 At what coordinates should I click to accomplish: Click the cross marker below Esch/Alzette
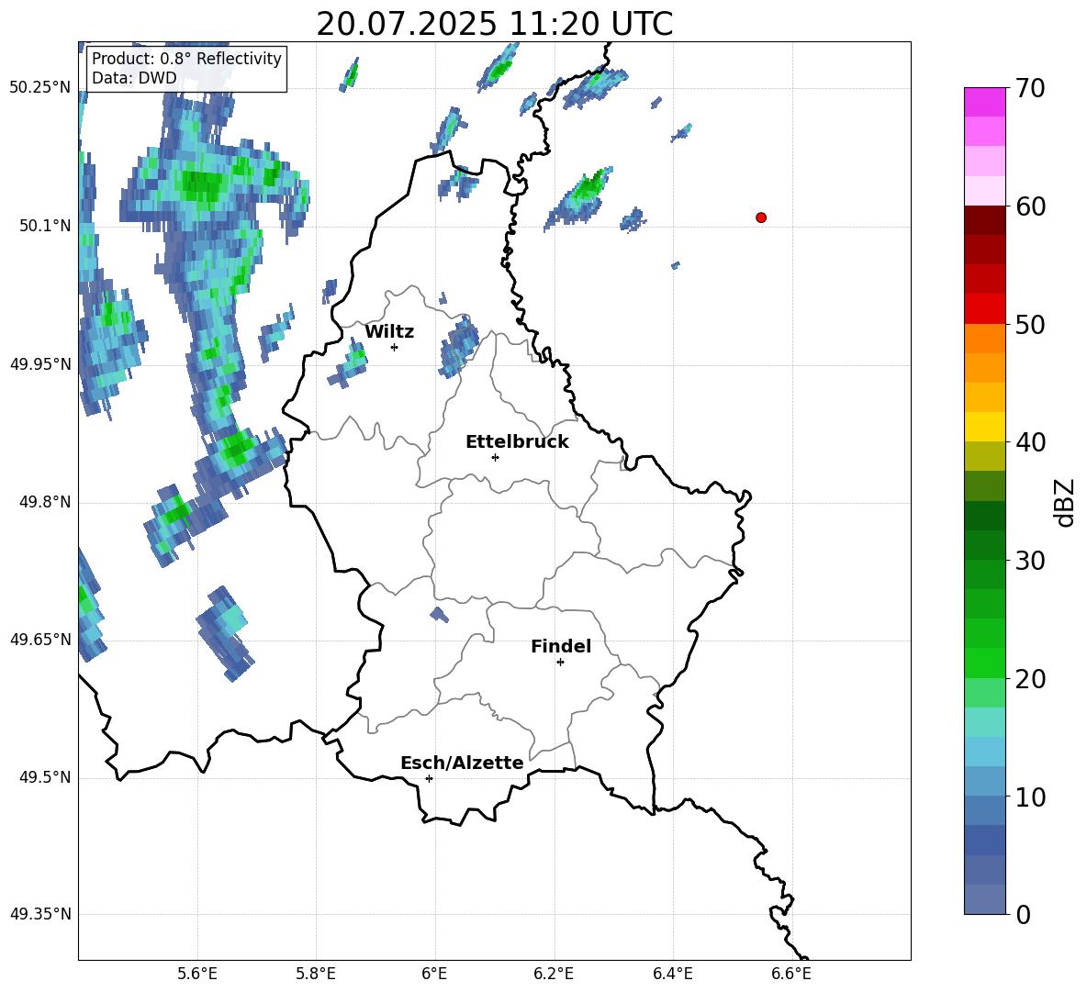(x=429, y=778)
